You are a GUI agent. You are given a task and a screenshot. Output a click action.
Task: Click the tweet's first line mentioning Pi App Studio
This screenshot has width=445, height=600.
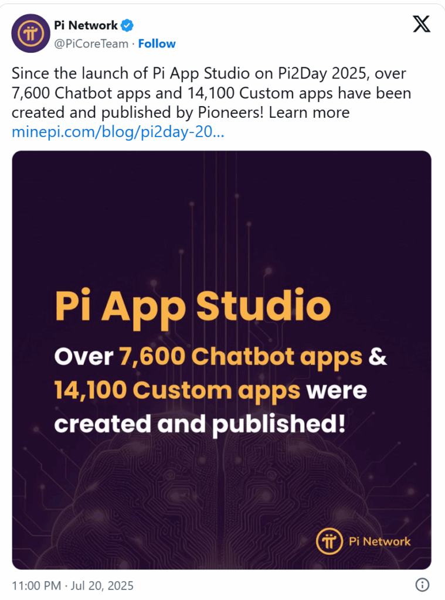point(209,73)
